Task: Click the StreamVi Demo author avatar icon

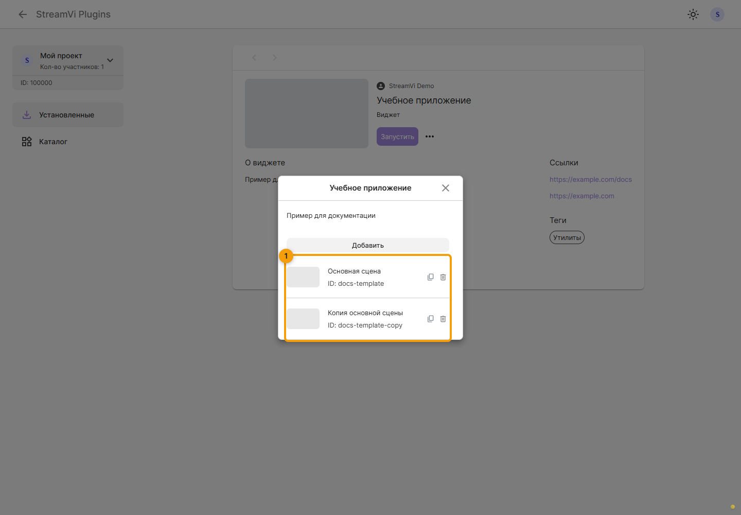Action: (381, 86)
